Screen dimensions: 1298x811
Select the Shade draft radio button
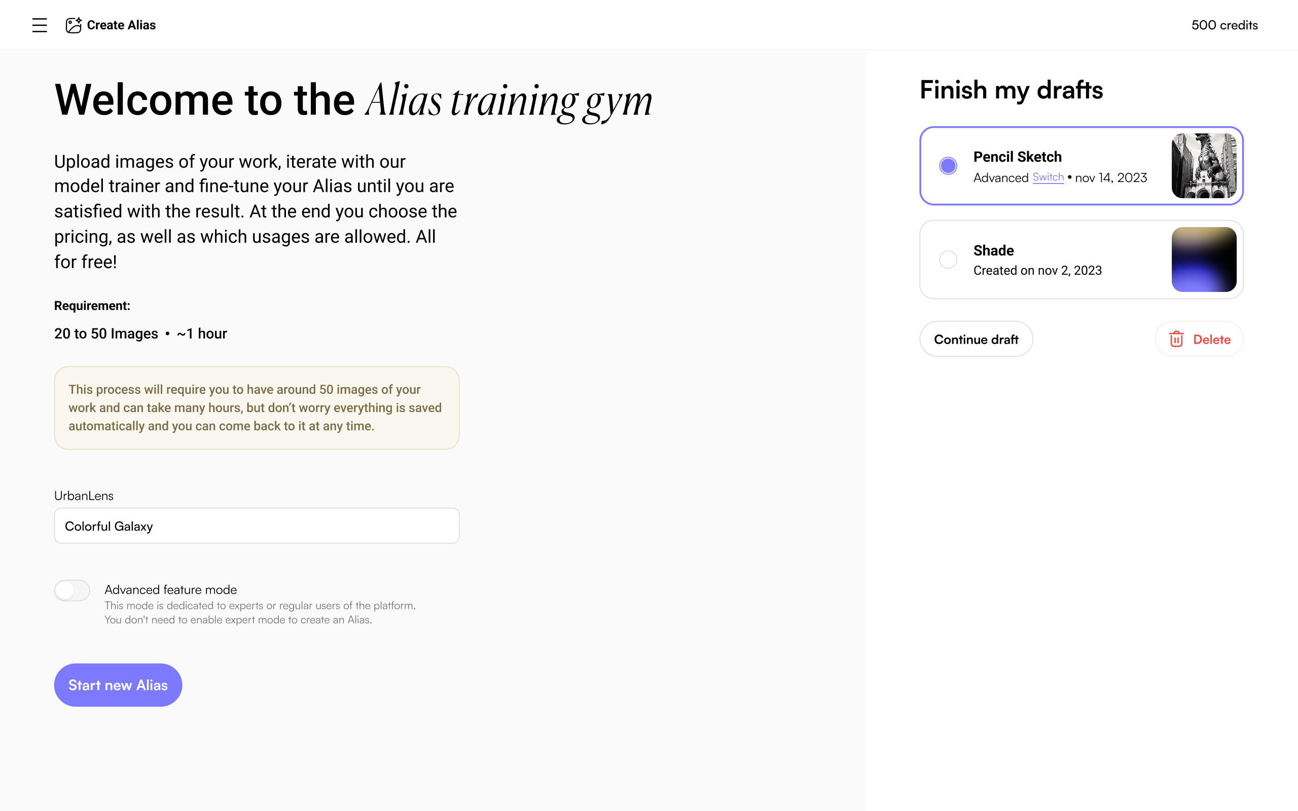pyautogui.click(x=948, y=260)
